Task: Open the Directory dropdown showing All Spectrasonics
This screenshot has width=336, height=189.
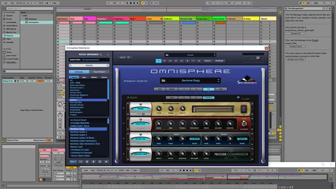Action: click(89, 60)
